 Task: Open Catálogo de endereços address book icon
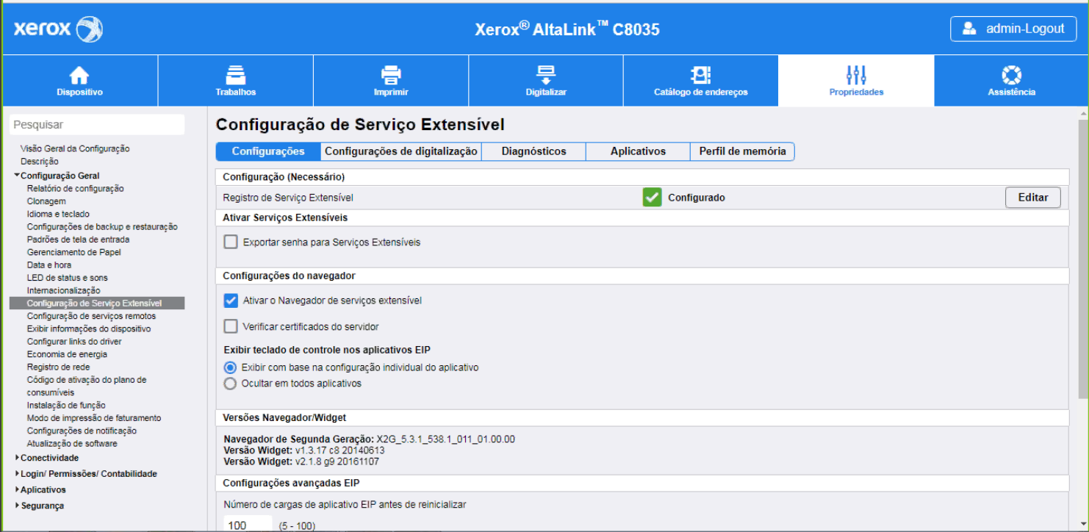point(700,75)
